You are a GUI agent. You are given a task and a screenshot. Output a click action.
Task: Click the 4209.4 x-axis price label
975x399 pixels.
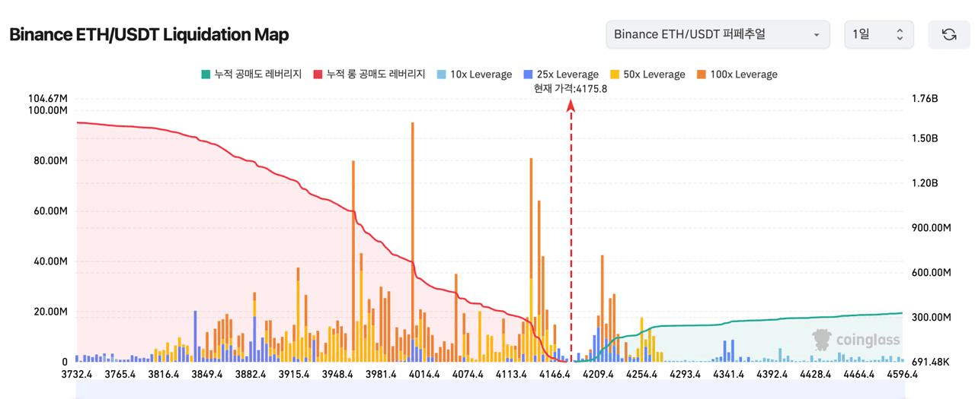[598, 375]
